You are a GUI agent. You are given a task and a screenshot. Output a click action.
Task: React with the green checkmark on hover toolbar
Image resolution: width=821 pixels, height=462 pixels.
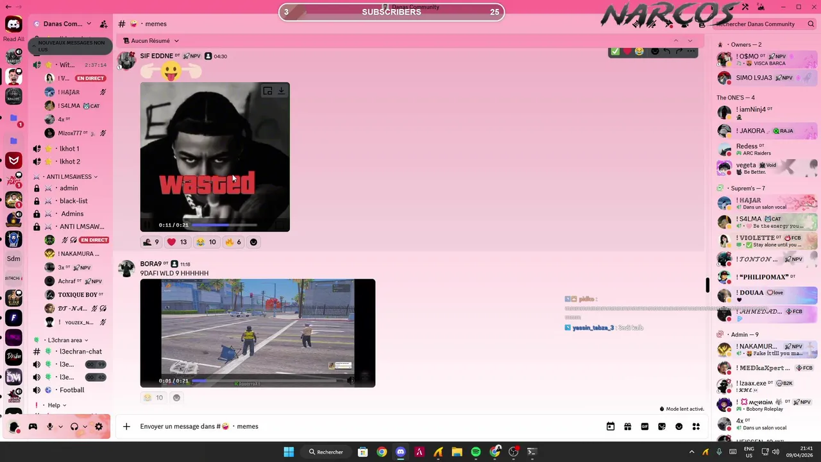tap(615, 51)
